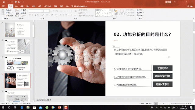This screenshot has width=195, height=110.
Task: Toggle Normal view button in status bar
Action: point(156,104)
